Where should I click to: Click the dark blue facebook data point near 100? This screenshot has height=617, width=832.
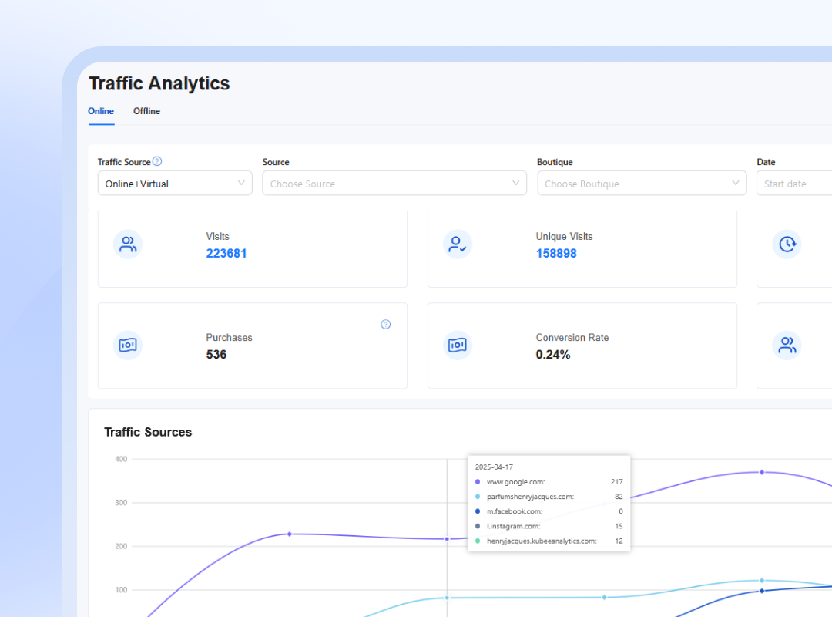tap(762, 591)
